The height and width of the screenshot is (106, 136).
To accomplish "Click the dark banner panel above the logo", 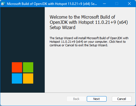I will pyautogui.click(x=23, y=34).
